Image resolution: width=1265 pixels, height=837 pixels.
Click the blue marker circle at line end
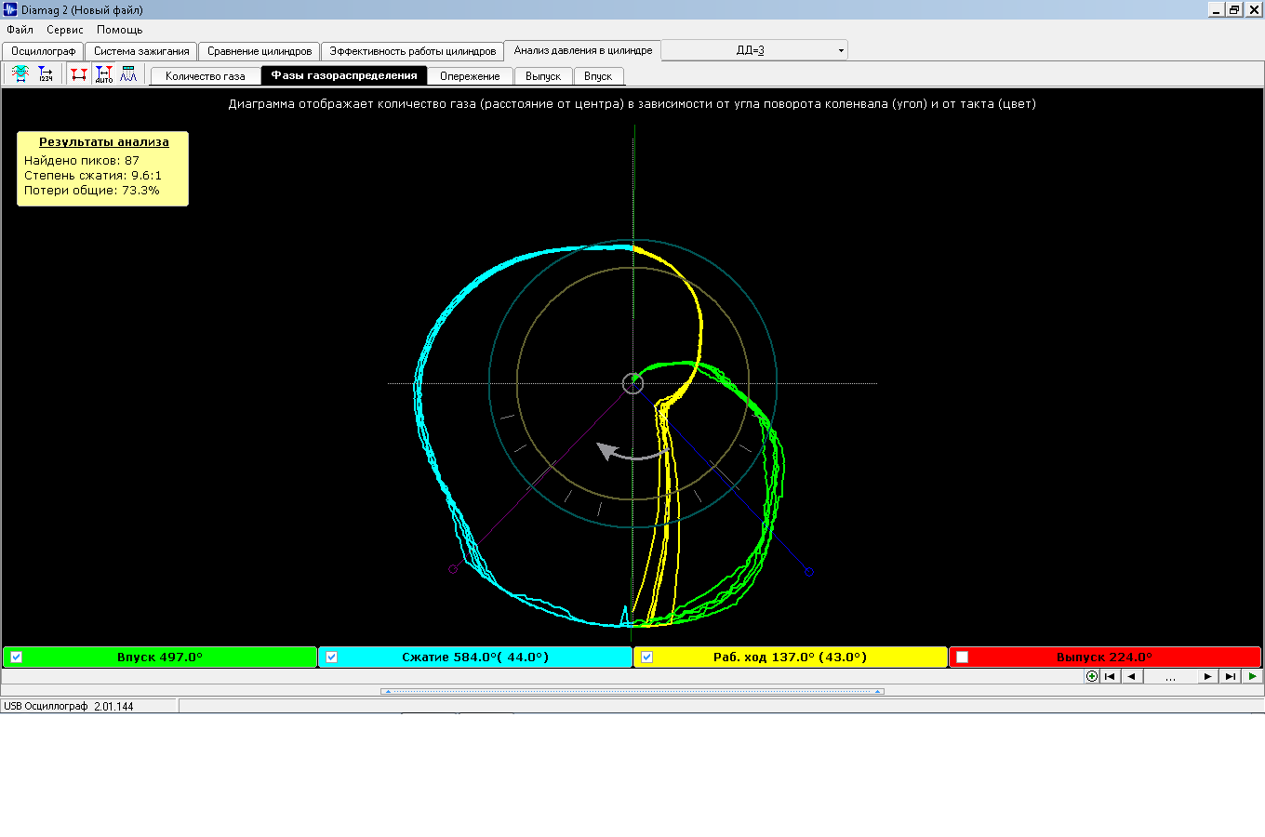(809, 572)
